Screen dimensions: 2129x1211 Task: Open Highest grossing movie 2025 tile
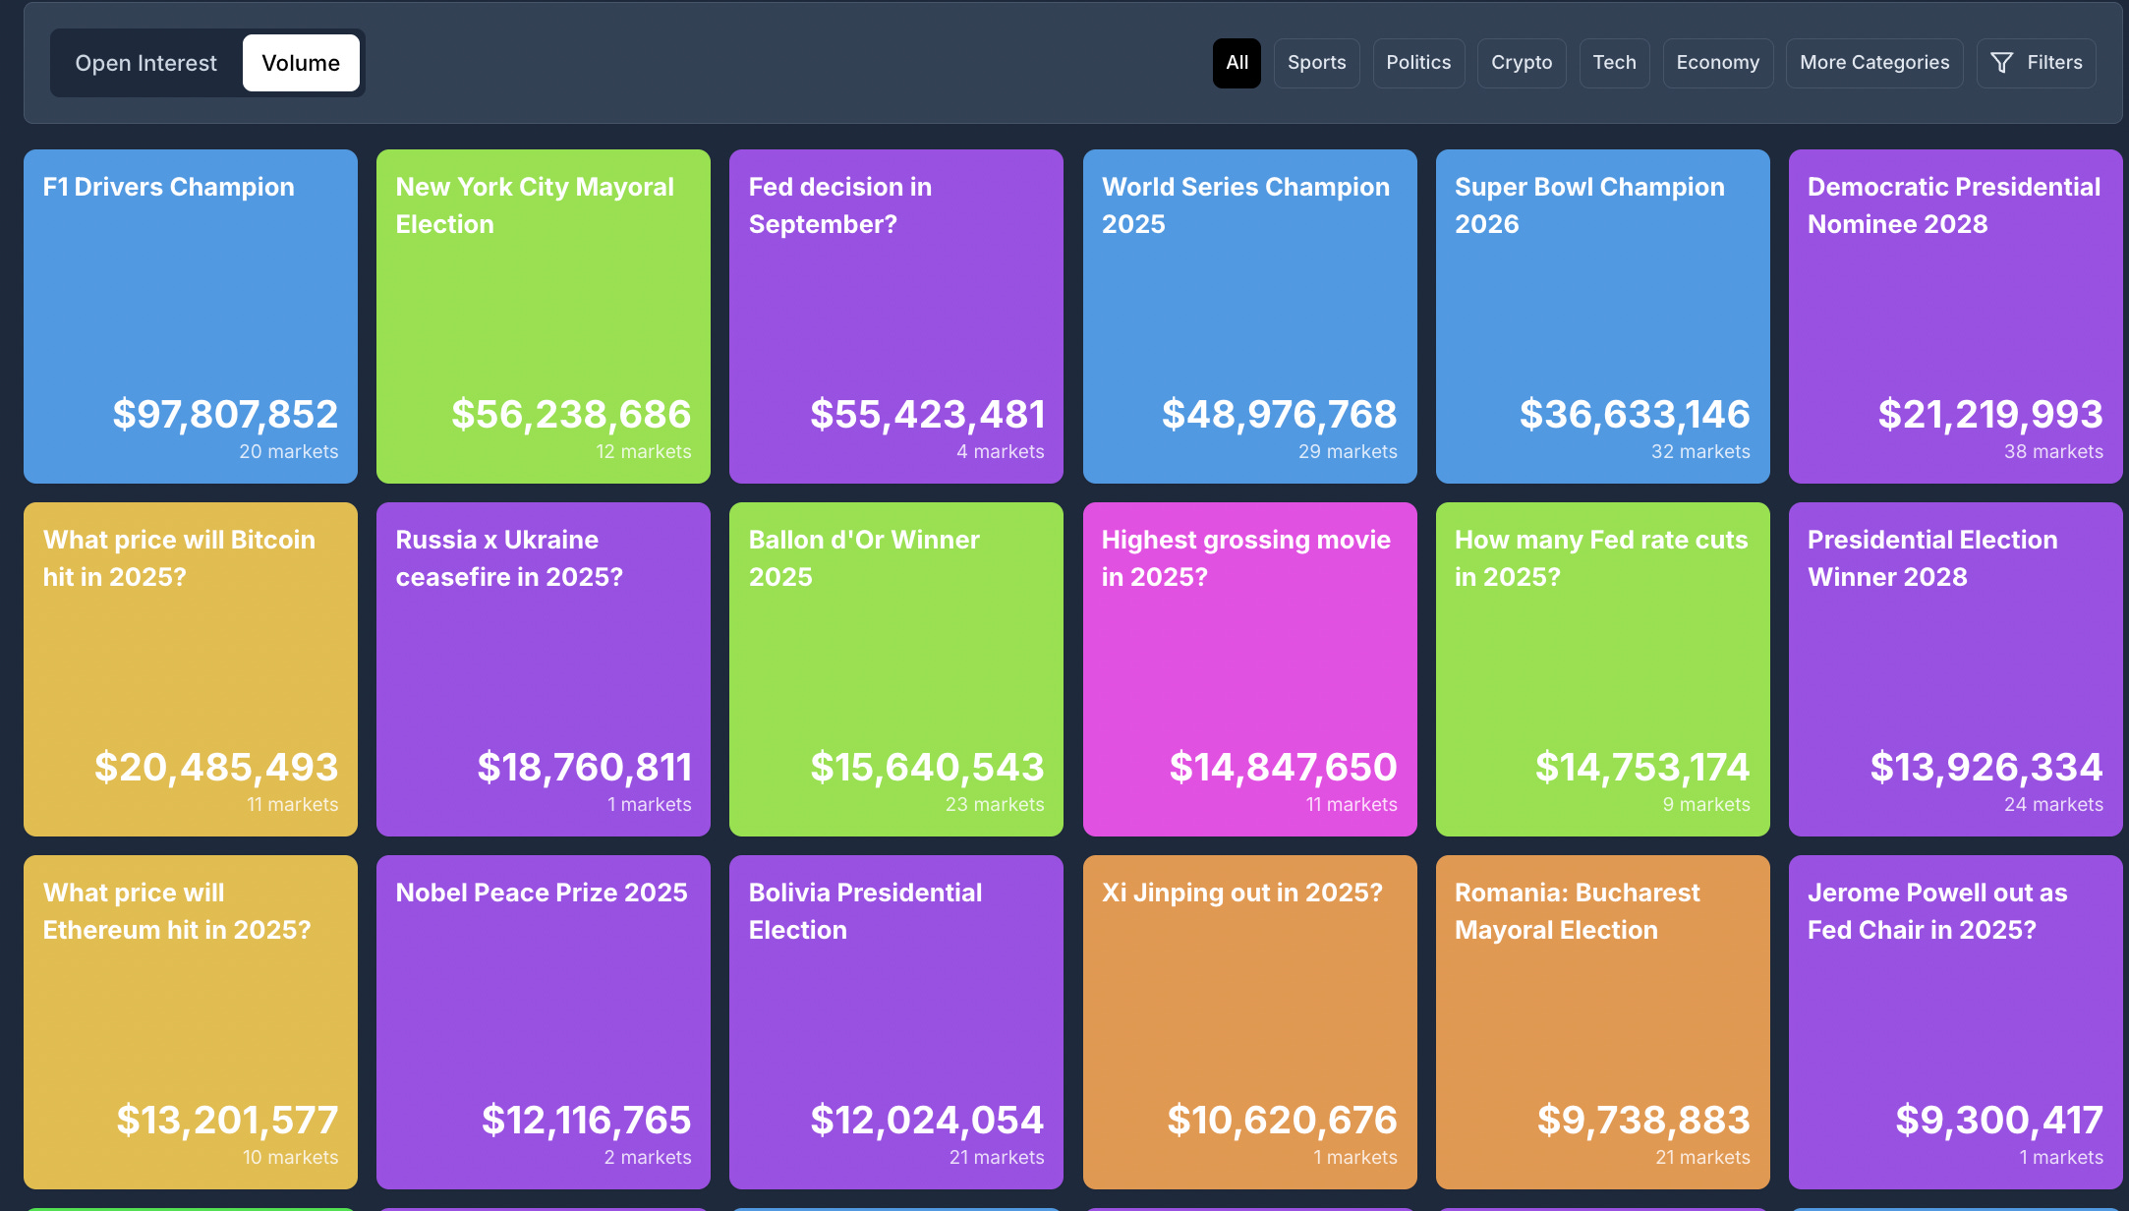pyautogui.click(x=1249, y=668)
